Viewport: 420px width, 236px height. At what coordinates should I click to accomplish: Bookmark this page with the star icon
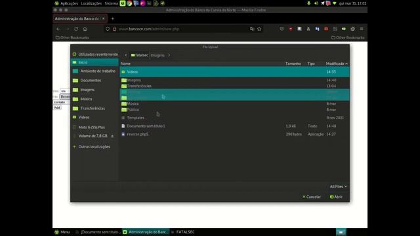click(259, 29)
